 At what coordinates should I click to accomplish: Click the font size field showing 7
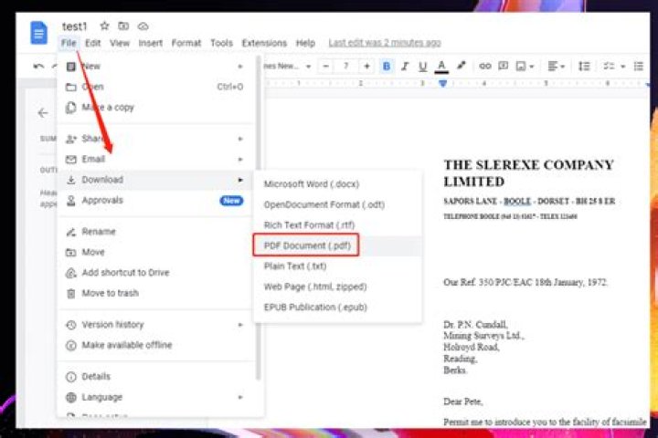pyautogui.click(x=346, y=67)
